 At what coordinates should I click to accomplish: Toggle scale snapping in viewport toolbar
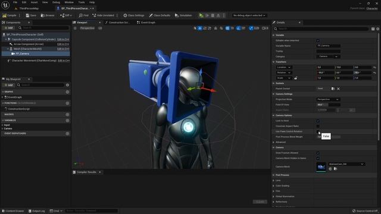click(x=251, y=28)
